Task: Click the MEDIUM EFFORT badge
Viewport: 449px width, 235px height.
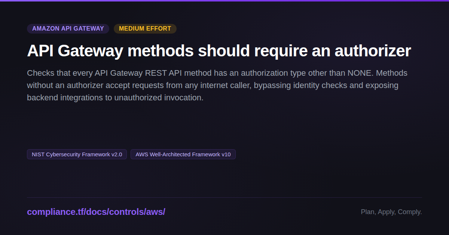Action: click(145, 29)
